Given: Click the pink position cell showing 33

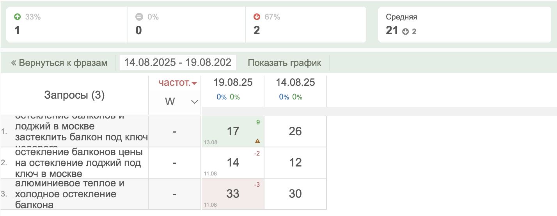Looking at the screenshot, I should (233, 194).
